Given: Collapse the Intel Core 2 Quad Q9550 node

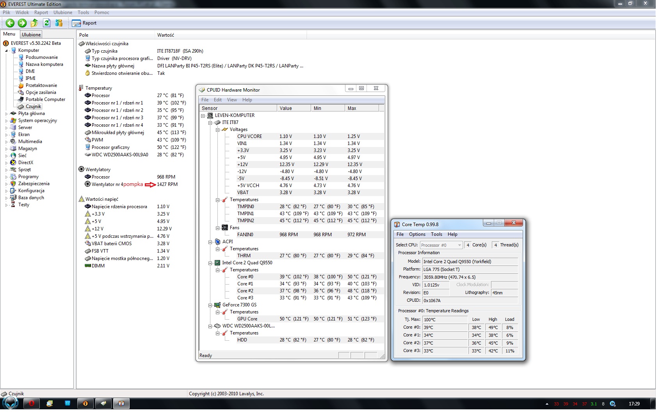Looking at the screenshot, I should point(210,263).
